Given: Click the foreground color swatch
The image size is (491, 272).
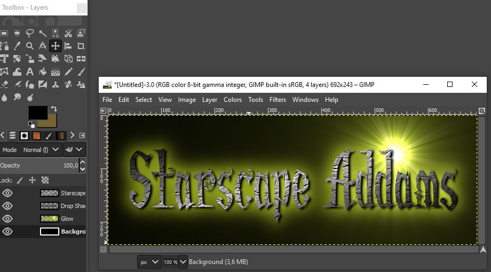Looking at the screenshot, I should click(x=37, y=113).
